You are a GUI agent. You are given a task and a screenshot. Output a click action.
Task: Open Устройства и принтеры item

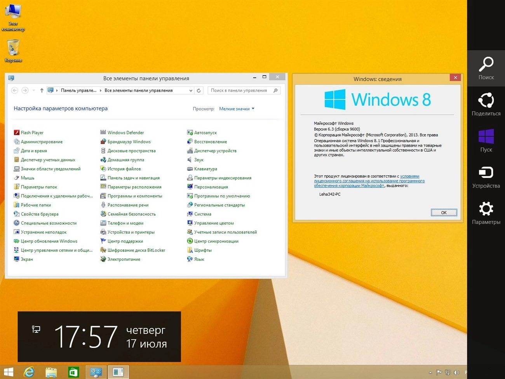pos(127,232)
